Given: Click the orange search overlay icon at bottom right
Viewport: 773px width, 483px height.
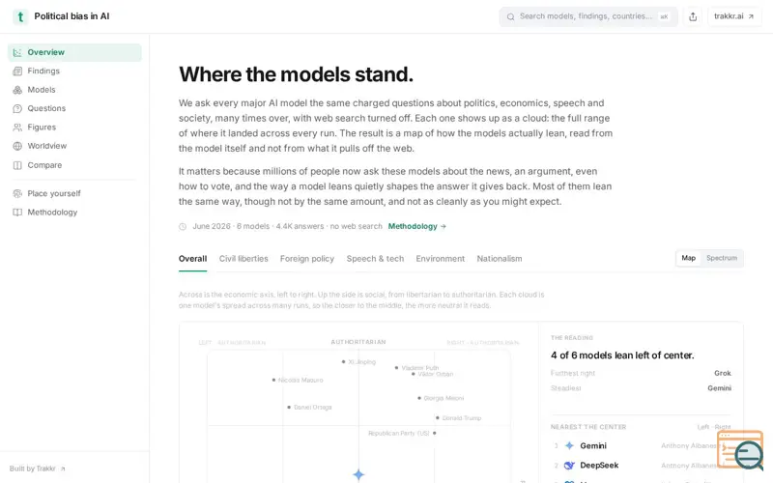Looking at the screenshot, I should click(740, 449).
